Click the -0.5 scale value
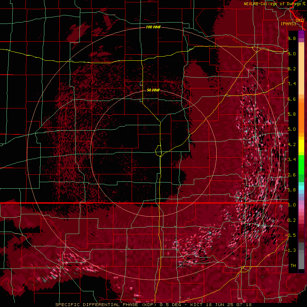 click(291, 235)
